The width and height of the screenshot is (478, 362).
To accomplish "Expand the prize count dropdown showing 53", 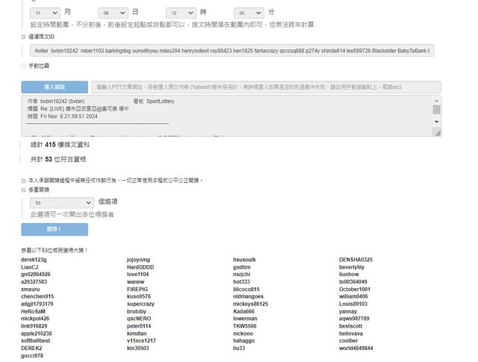I will [62, 202].
